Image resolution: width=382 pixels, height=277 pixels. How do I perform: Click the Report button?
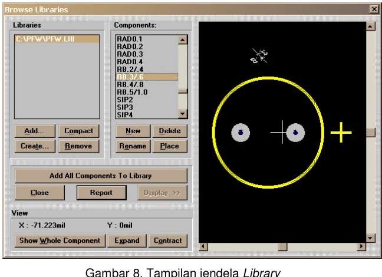[101, 193]
